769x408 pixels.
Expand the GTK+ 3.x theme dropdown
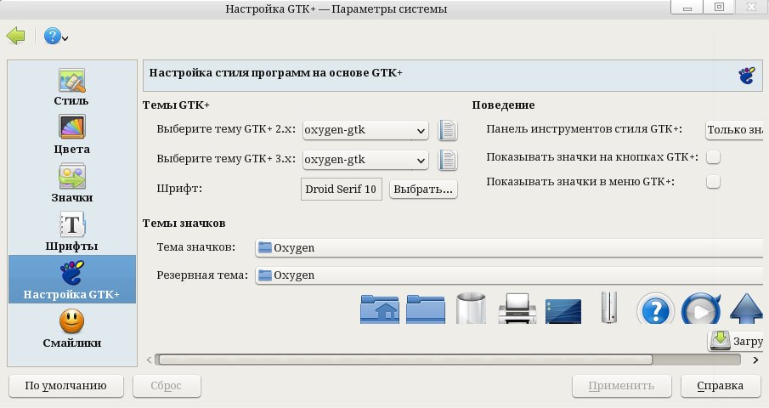366,159
